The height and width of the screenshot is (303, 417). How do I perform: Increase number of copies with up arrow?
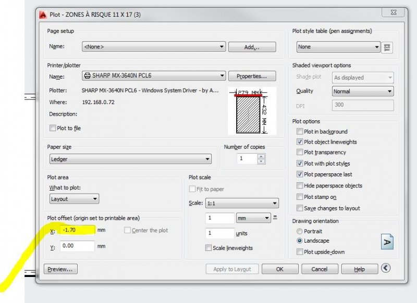(x=261, y=156)
